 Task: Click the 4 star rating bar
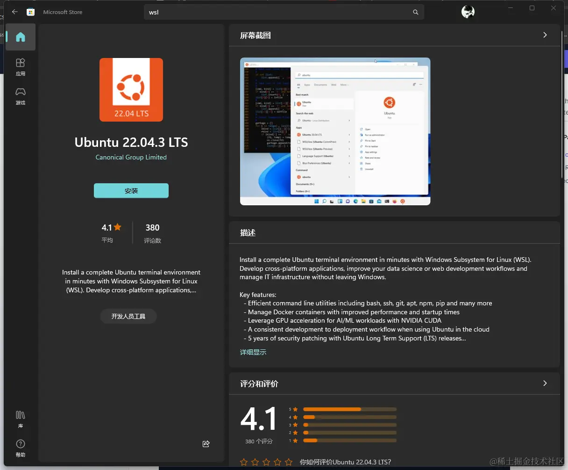(x=349, y=417)
